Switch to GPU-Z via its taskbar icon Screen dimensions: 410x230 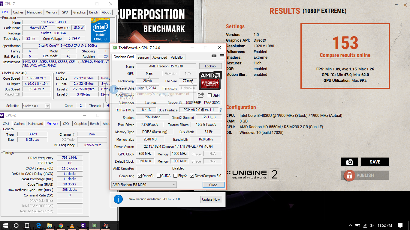point(94,226)
